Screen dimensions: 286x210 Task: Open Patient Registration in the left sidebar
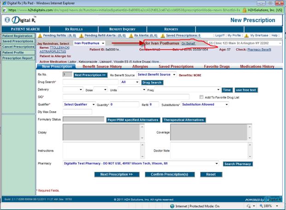17,36
